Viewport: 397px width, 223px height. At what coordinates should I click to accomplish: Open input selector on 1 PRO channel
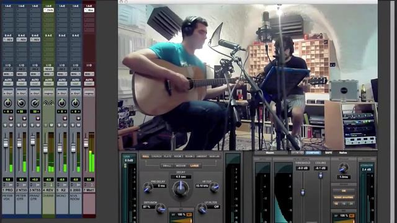coord(8,69)
